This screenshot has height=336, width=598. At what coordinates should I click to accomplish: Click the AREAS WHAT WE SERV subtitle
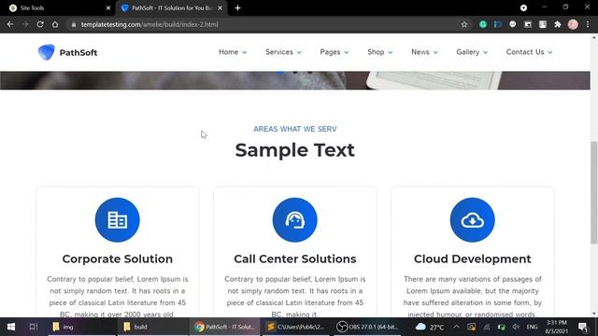coord(295,129)
